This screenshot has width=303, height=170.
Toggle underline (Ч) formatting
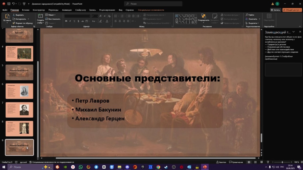[74, 21]
